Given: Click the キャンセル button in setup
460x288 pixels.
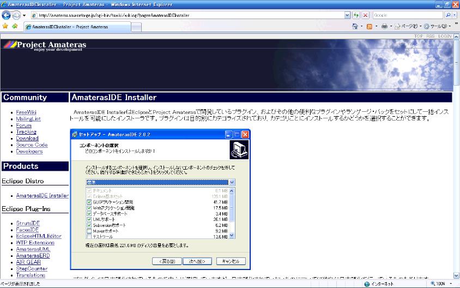Looking at the screenshot, I should tap(231, 261).
